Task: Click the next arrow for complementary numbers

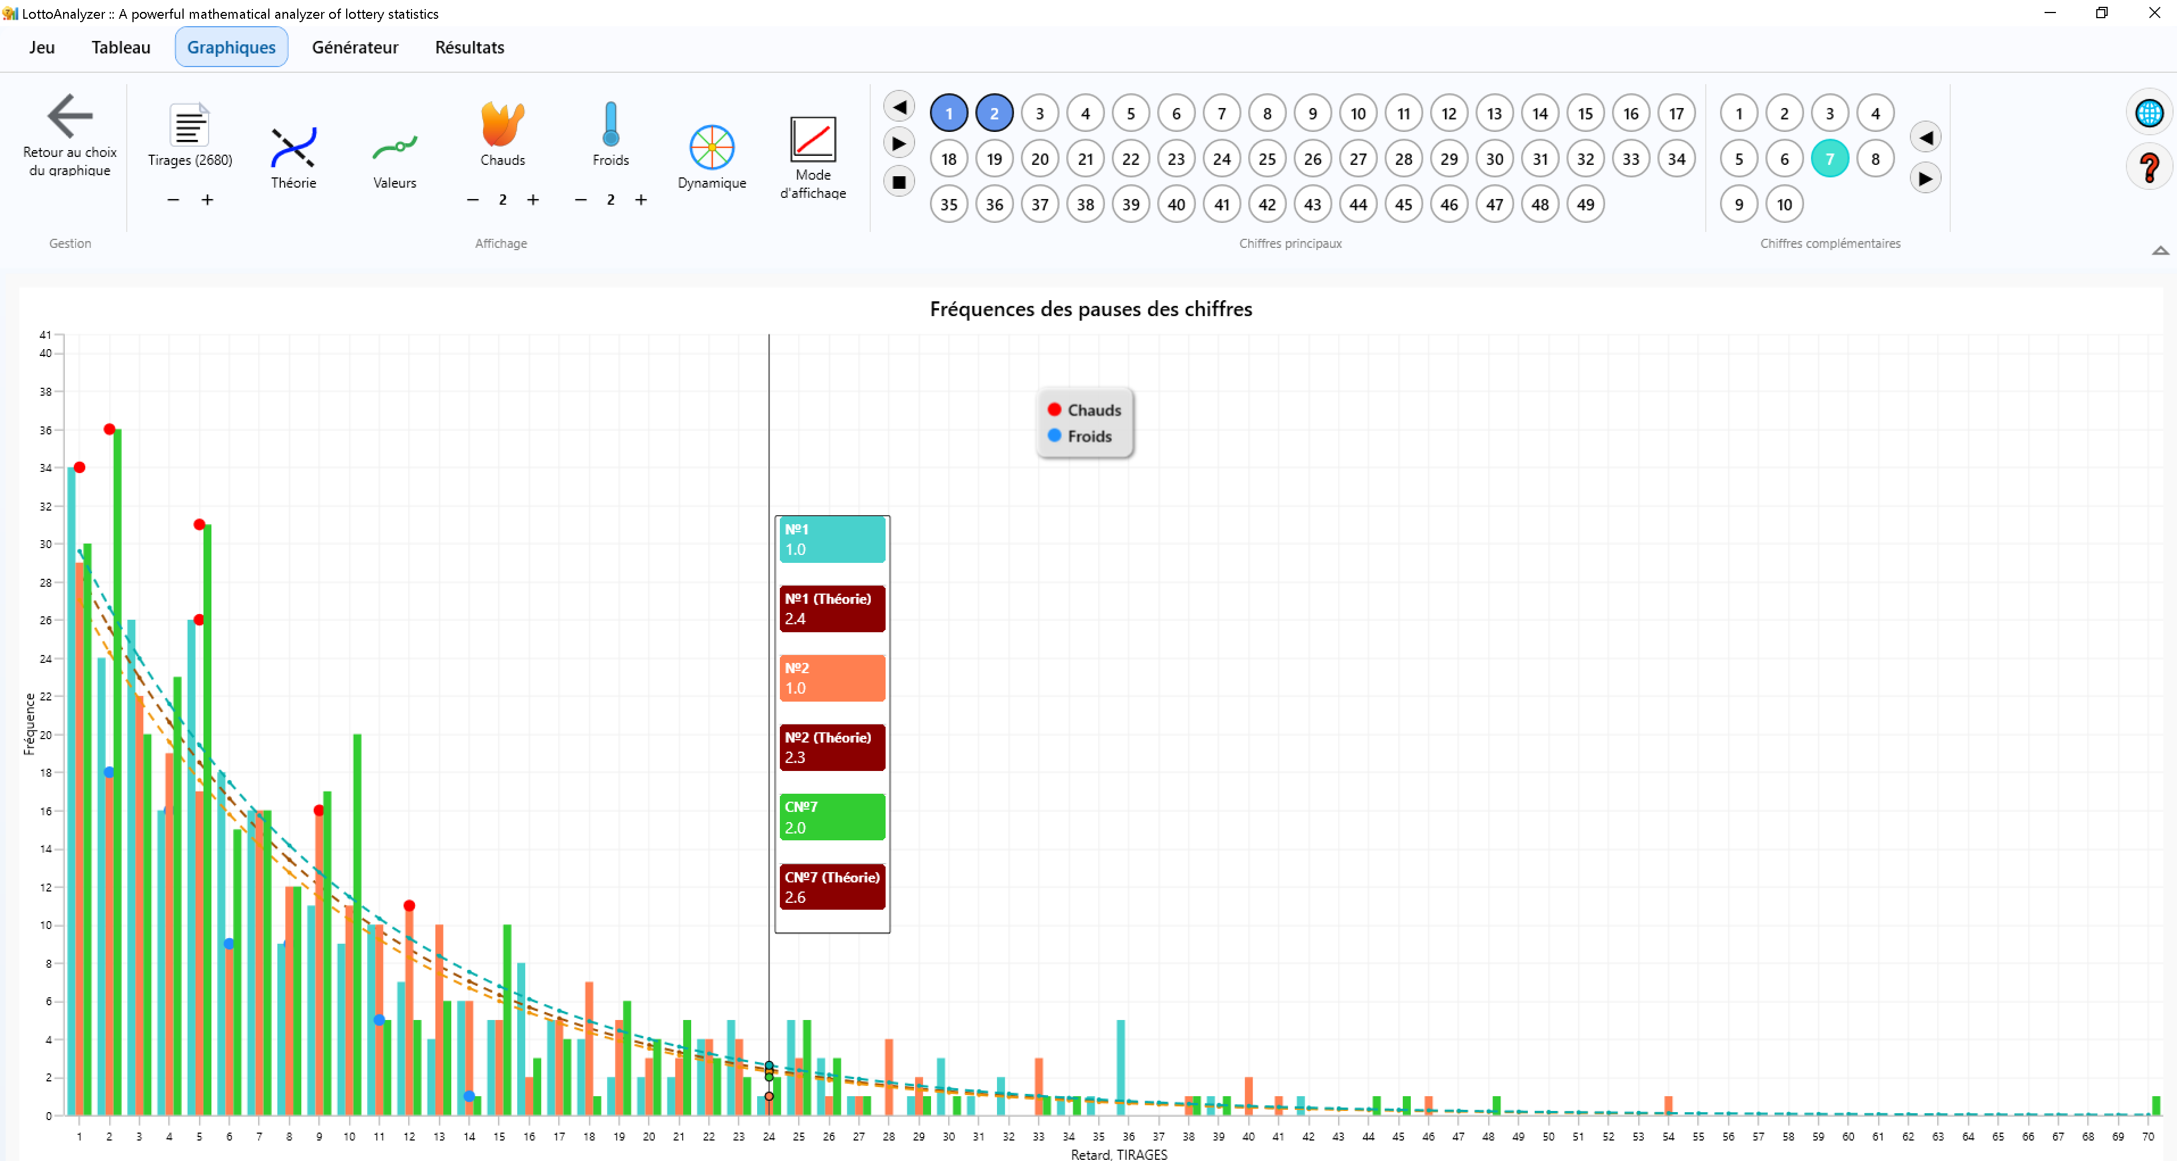Action: point(1924,179)
